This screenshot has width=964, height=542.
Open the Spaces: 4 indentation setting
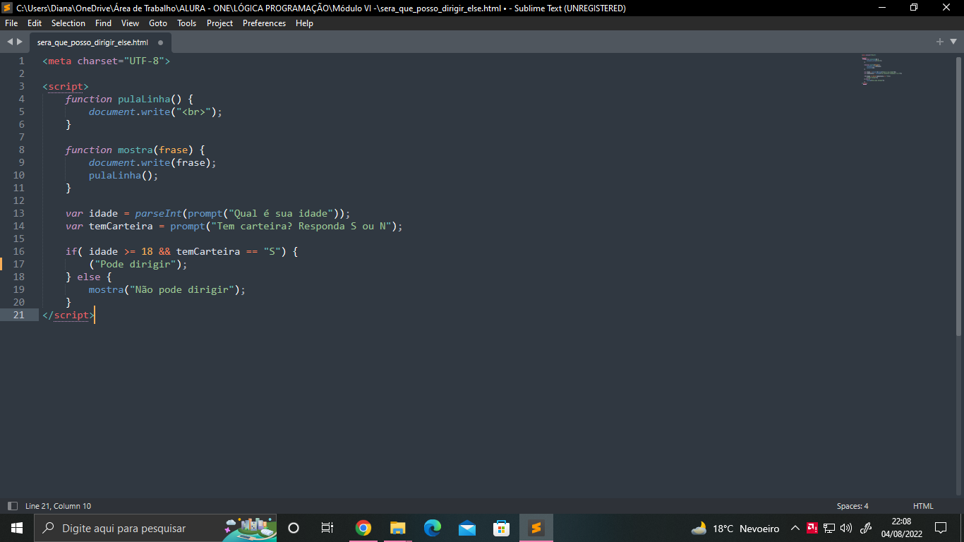click(852, 506)
